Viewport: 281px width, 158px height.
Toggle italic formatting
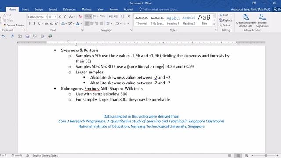pos(34,23)
